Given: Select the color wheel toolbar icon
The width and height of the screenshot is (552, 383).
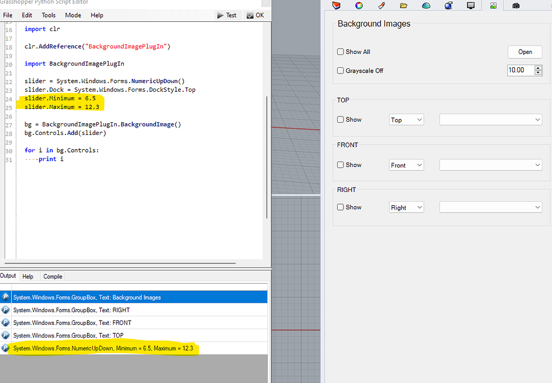Looking at the screenshot, I should (x=358, y=6).
